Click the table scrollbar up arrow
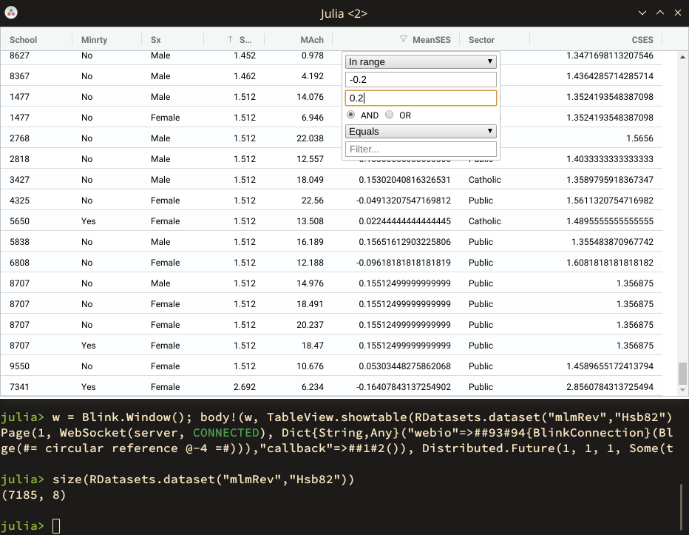The height and width of the screenshot is (535, 689). (682, 57)
